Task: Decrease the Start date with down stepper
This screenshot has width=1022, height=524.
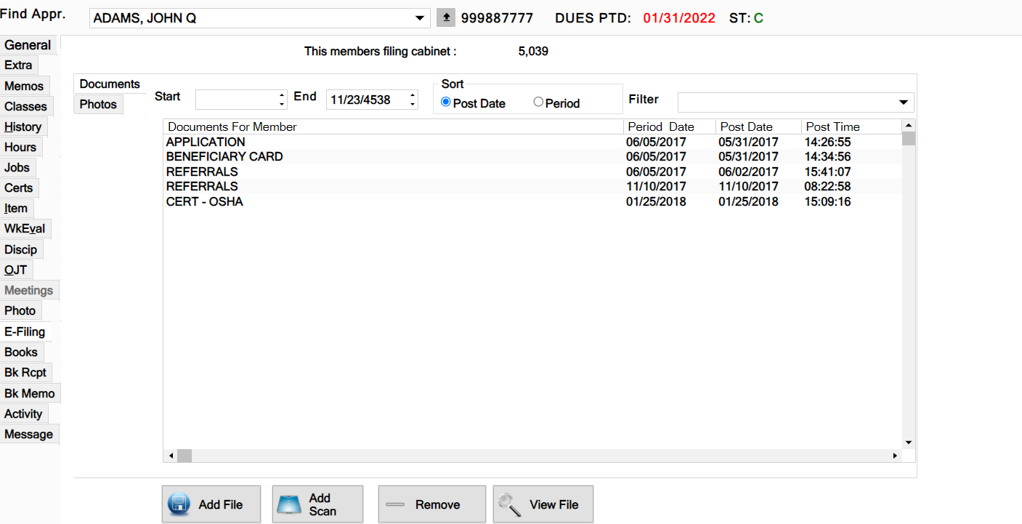Action: click(282, 105)
